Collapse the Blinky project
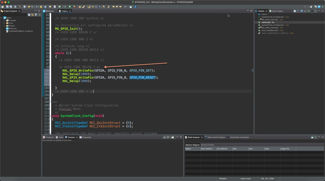Image resolution: width=325 pixels, height=181 pixels. tap(1, 18)
